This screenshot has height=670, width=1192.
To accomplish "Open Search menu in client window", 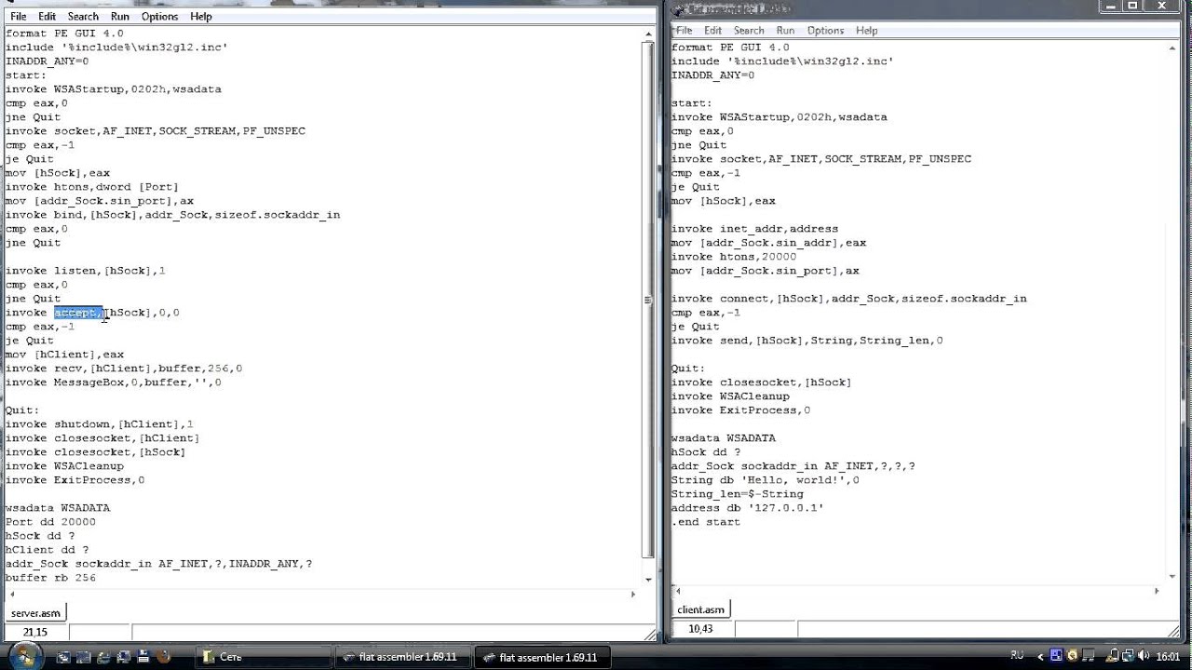I will click(x=749, y=30).
